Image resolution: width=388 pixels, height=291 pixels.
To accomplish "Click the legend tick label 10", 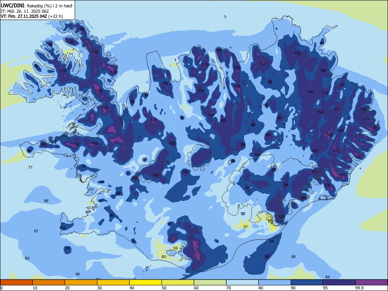I will pos(35,288).
